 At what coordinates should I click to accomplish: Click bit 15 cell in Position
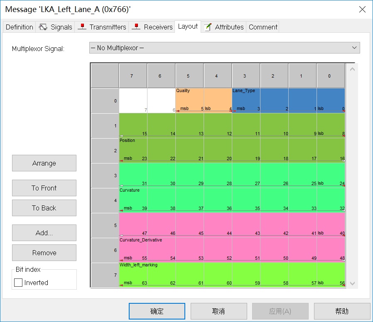click(133, 125)
